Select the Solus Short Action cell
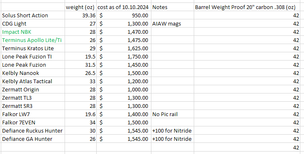Screen dimensions: 304x154 point(32,15)
